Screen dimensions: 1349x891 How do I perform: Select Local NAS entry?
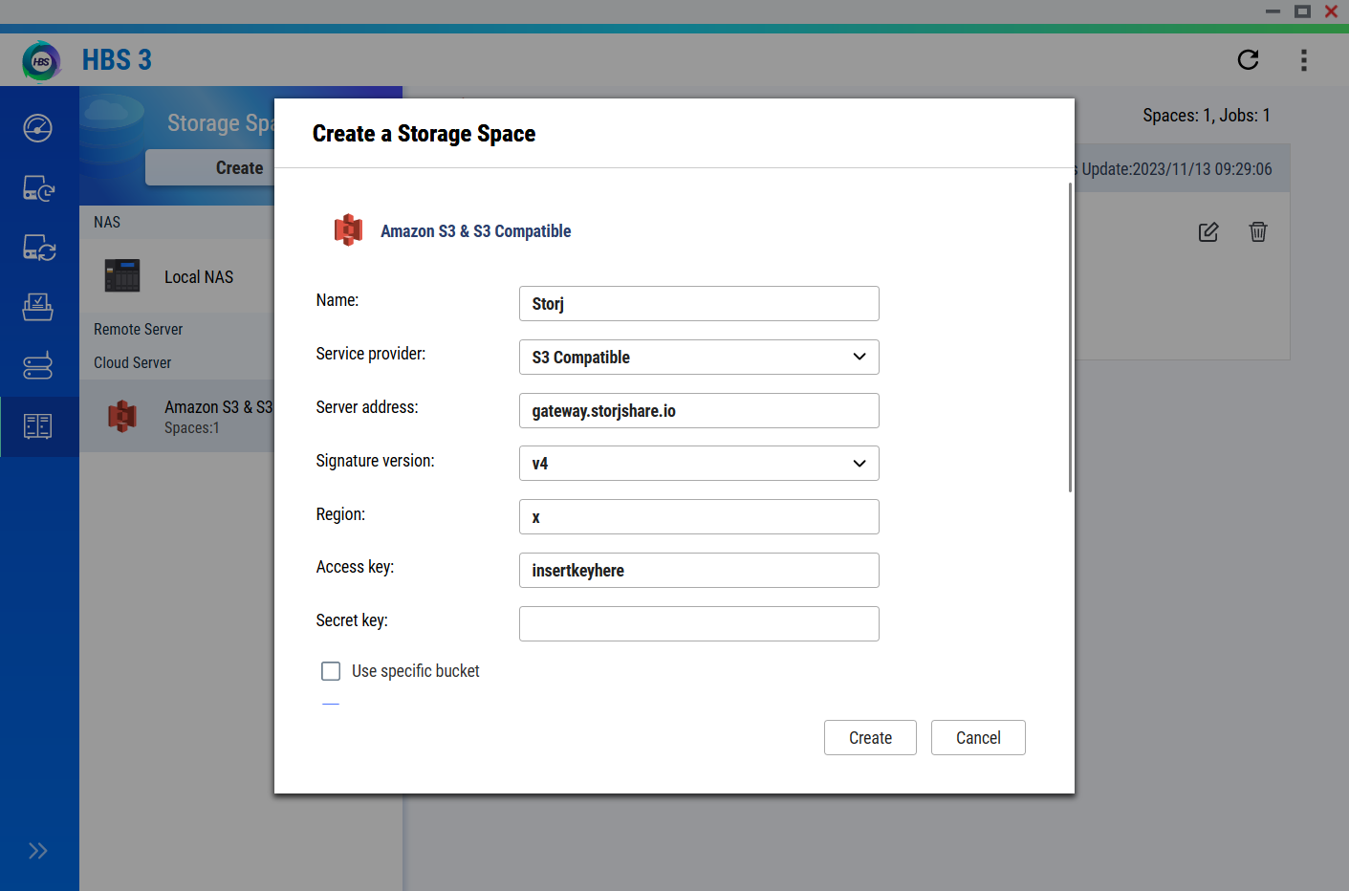click(x=177, y=276)
